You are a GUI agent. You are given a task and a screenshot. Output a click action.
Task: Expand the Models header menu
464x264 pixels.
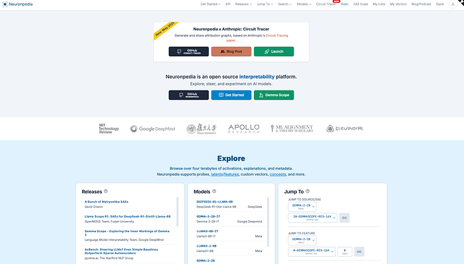coord(304,4)
